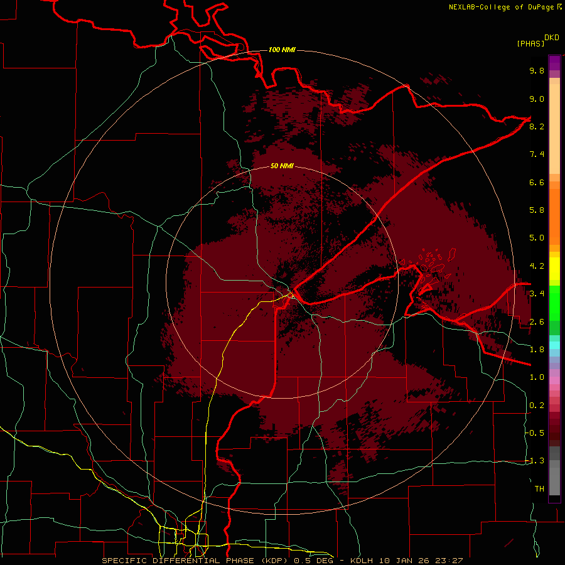This screenshot has height=565, width=565.
Task: Click the DKD legend label
Action: [x=552, y=38]
